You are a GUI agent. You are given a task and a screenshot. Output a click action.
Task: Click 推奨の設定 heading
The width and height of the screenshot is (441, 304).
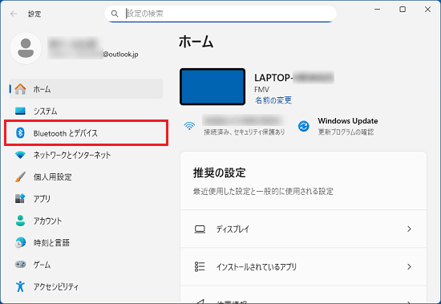pos(220,172)
